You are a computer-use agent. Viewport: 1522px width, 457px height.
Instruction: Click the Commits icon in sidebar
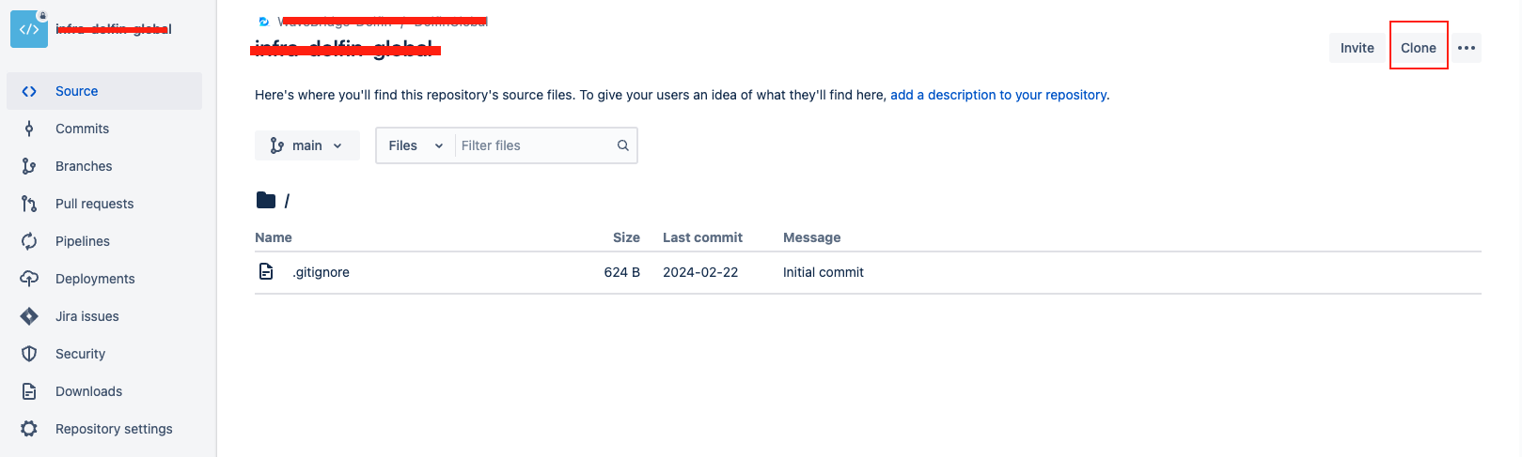(x=29, y=129)
